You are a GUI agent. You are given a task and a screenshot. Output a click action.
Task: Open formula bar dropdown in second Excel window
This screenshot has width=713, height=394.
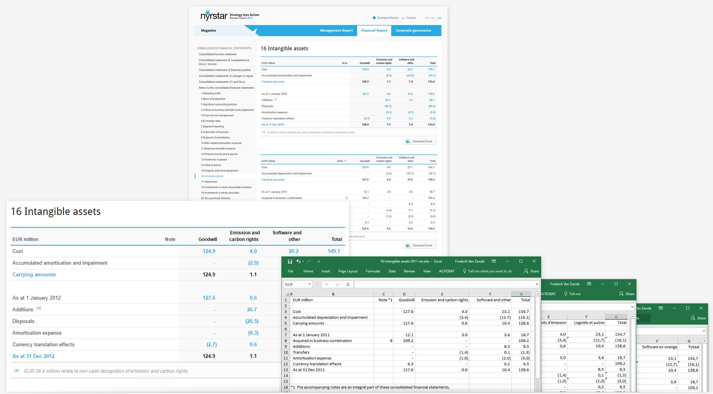(632, 307)
